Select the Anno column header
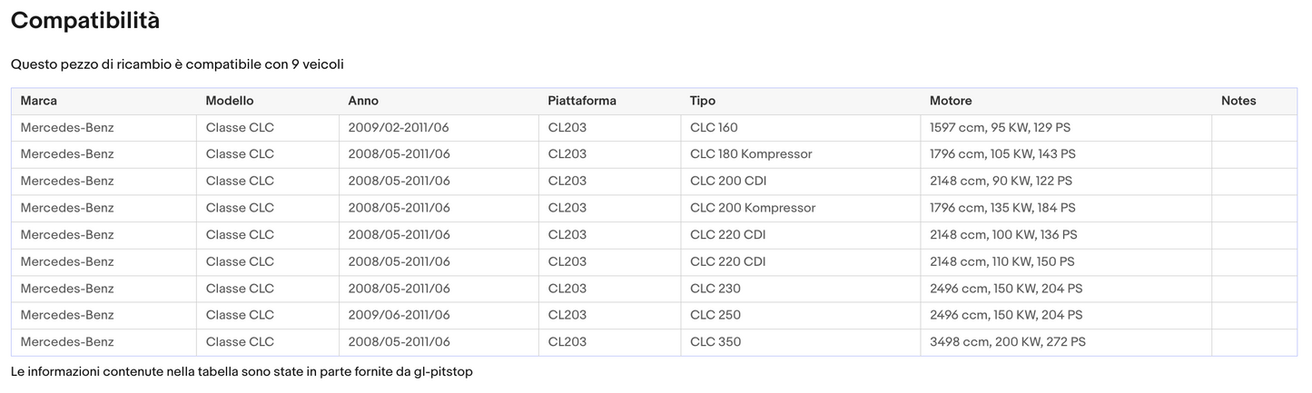The width and height of the screenshot is (1312, 393). 363,101
